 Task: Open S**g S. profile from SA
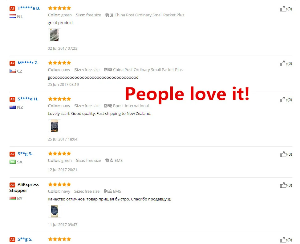pos(25,154)
